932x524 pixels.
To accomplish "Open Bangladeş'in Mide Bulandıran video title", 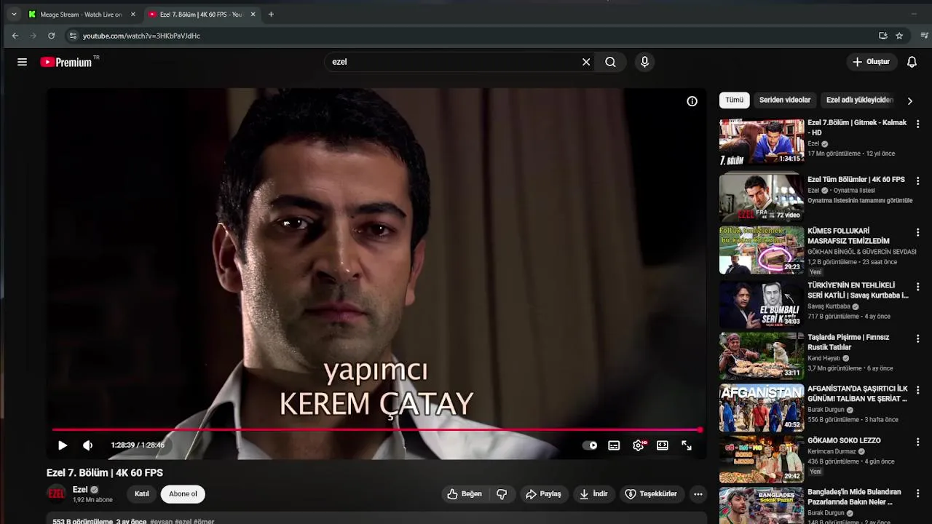I will tap(854, 497).
